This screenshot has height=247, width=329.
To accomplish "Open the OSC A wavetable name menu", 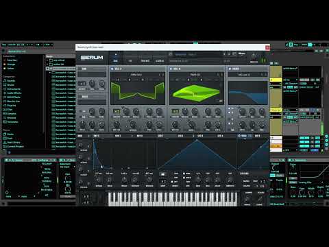I will tap(136, 75).
